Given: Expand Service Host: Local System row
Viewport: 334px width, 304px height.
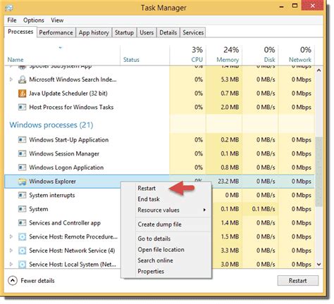Looking at the screenshot, I should [11, 265].
